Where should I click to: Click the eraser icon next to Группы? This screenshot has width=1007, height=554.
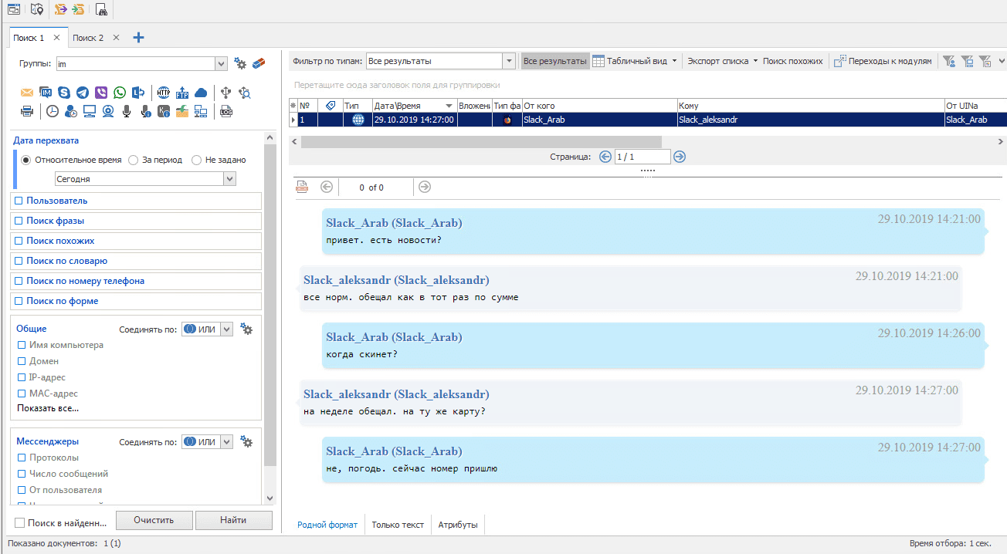[259, 63]
